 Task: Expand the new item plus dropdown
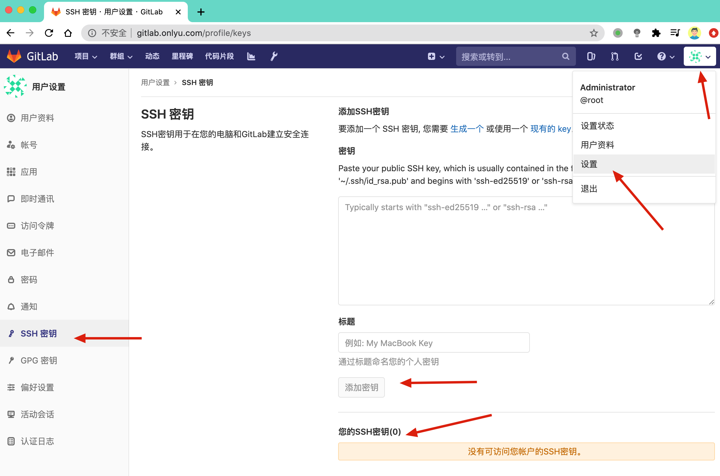436,57
